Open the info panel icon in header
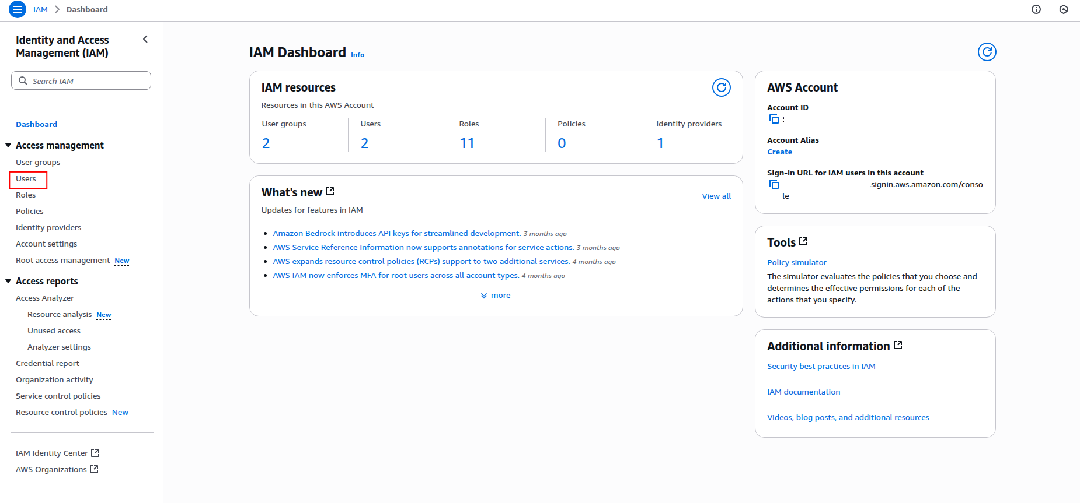Image resolution: width=1080 pixels, height=503 pixels. (x=1036, y=9)
